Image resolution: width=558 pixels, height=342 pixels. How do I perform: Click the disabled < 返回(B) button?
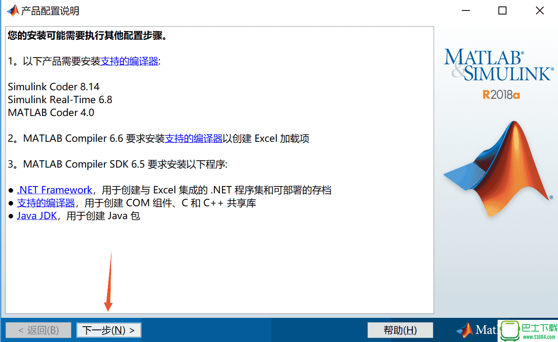click(39, 330)
